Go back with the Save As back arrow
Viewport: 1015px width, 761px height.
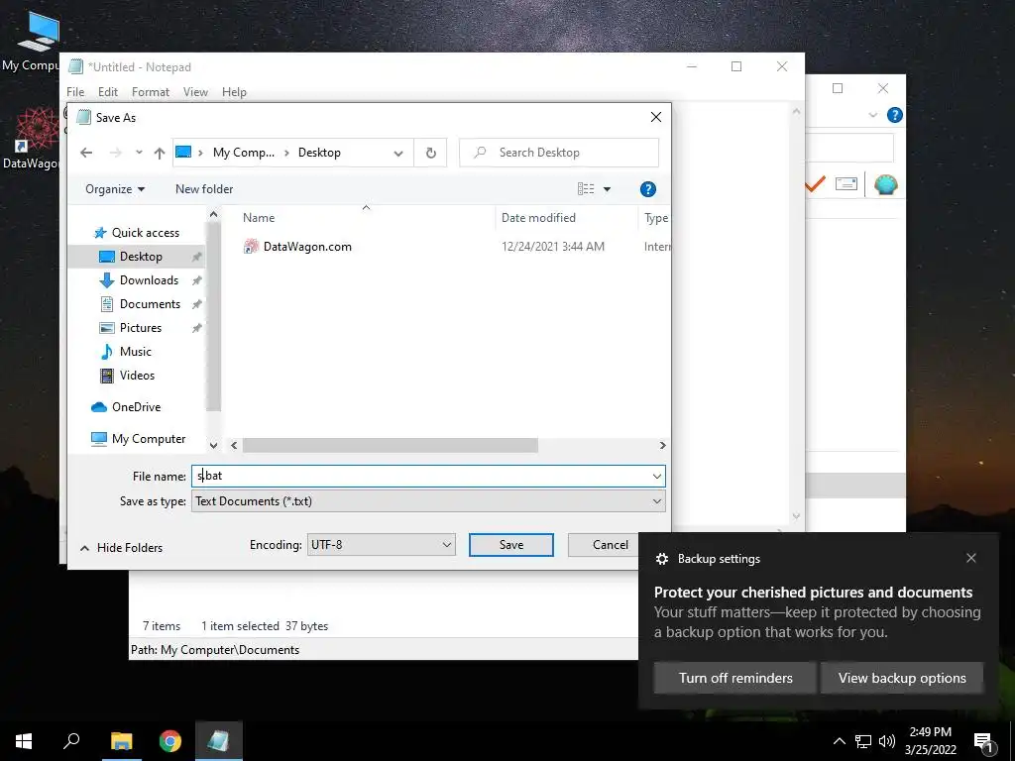(x=86, y=153)
